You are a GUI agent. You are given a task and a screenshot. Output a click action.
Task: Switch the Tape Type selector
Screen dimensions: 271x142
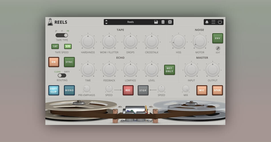62,35
